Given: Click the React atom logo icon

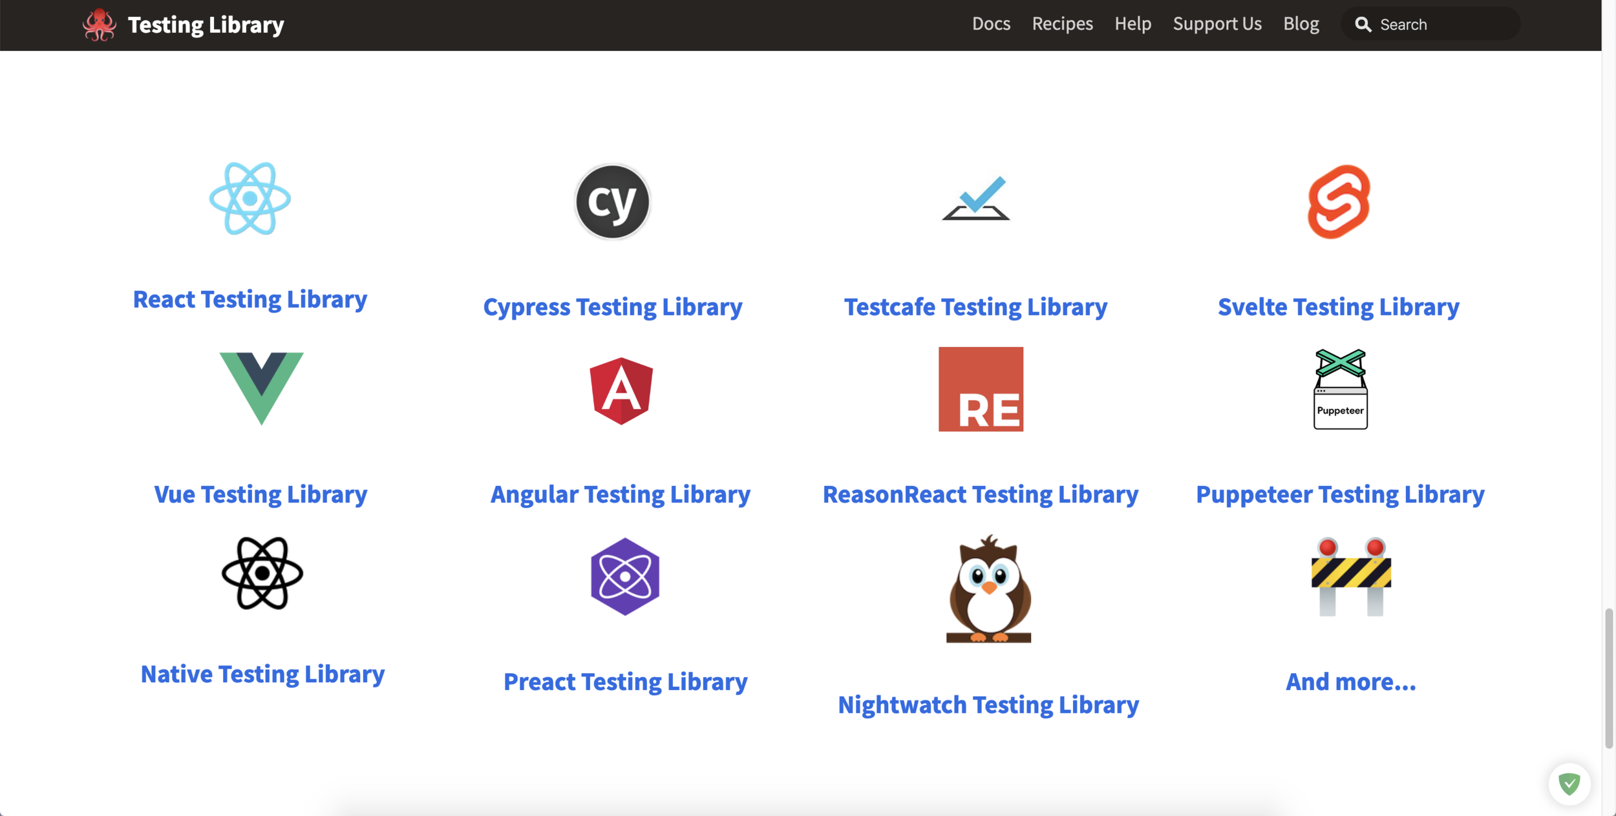Looking at the screenshot, I should pyautogui.click(x=250, y=198).
